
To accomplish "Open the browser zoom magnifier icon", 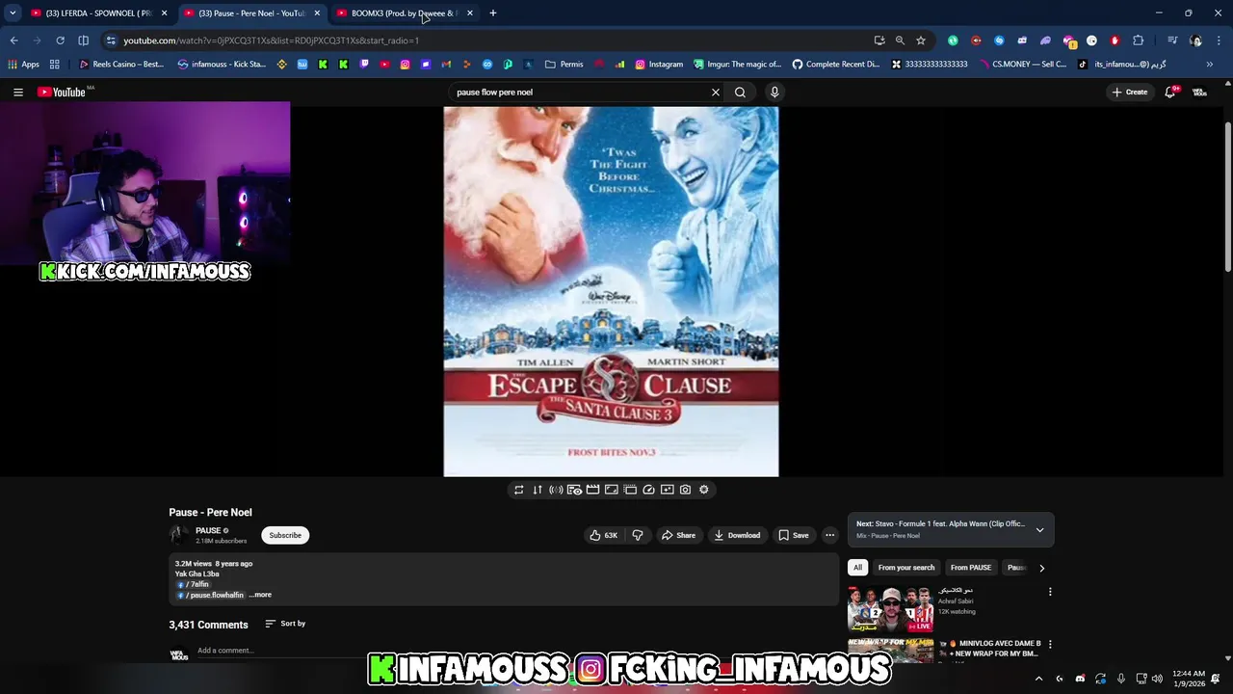I will 900,40.
